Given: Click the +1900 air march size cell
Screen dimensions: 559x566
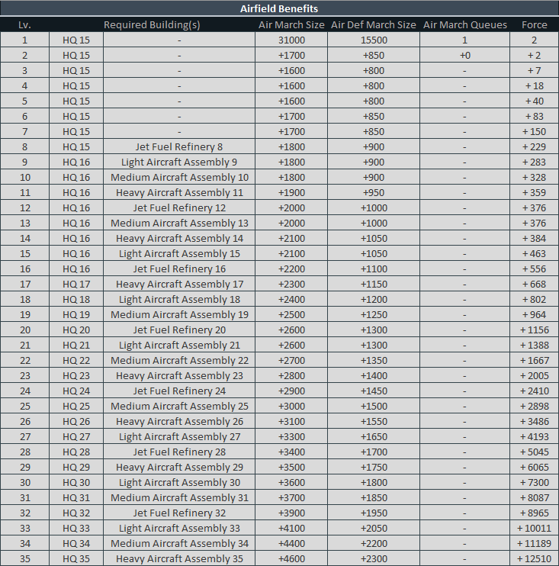Looking at the screenshot, I should [x=291, y=192].
